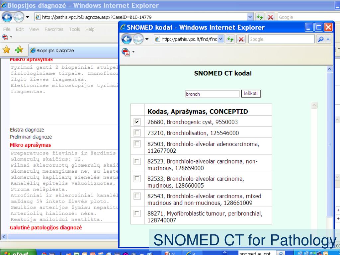Click the main window Google search field
The width and height of the screenshot is (340, 255).
pos(309,17)
